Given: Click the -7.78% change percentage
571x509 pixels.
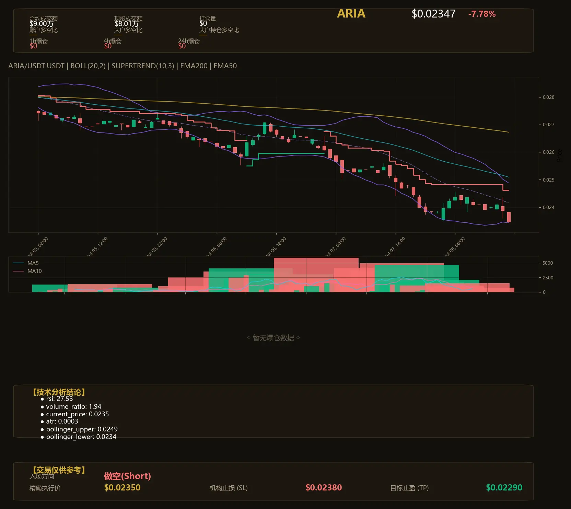Looking at the screenshot, I should (482, 14).
